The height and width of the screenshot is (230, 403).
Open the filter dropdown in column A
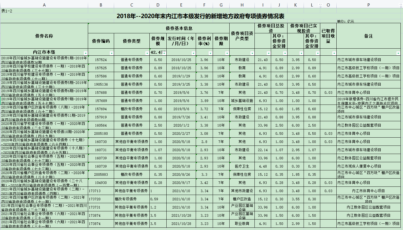[x=86, y=53]
